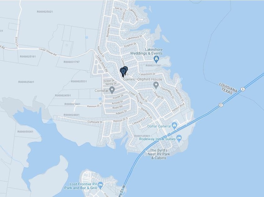The height and width of the screenshot is (197, 264).
Task: Click the Dollar General text label
Action: point(159,126)
